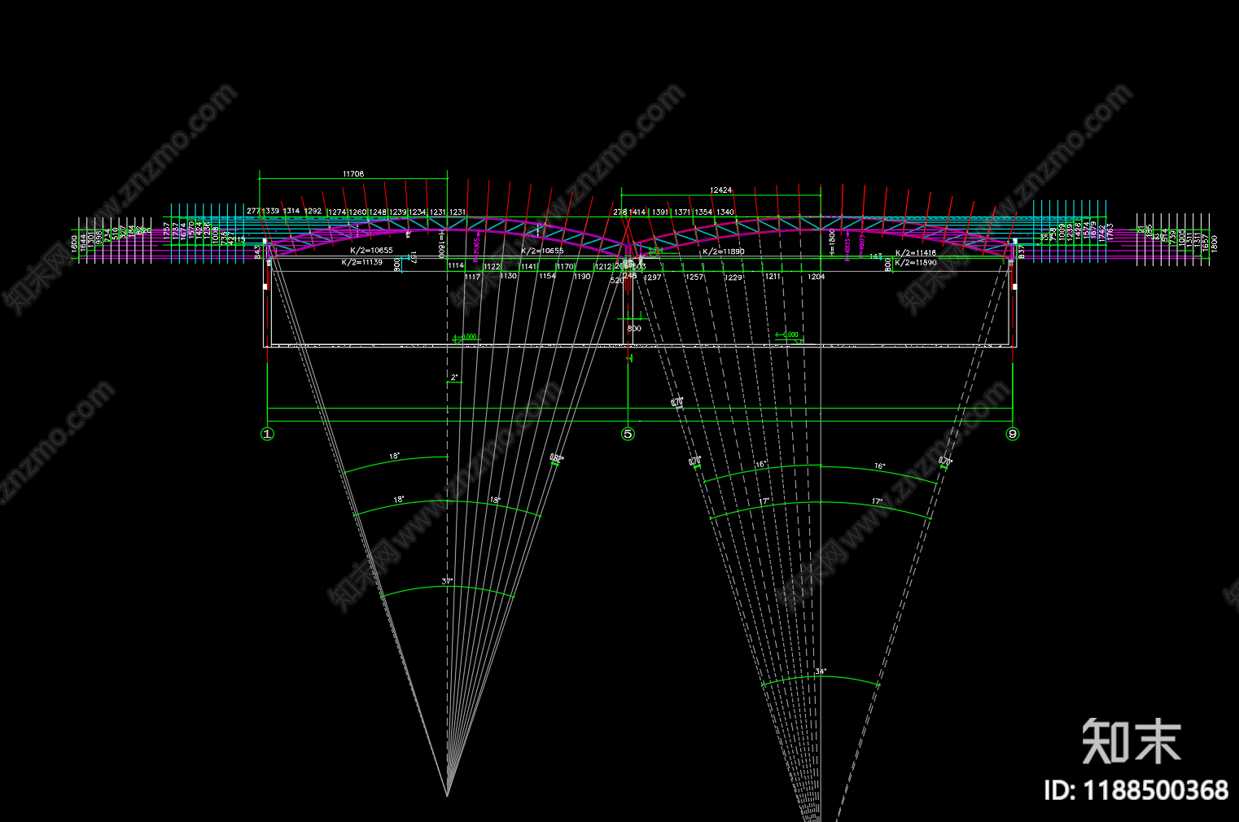
Task: Select the 11708 overall dimension text
Action: pyautogui.click(x=353, y=173)
